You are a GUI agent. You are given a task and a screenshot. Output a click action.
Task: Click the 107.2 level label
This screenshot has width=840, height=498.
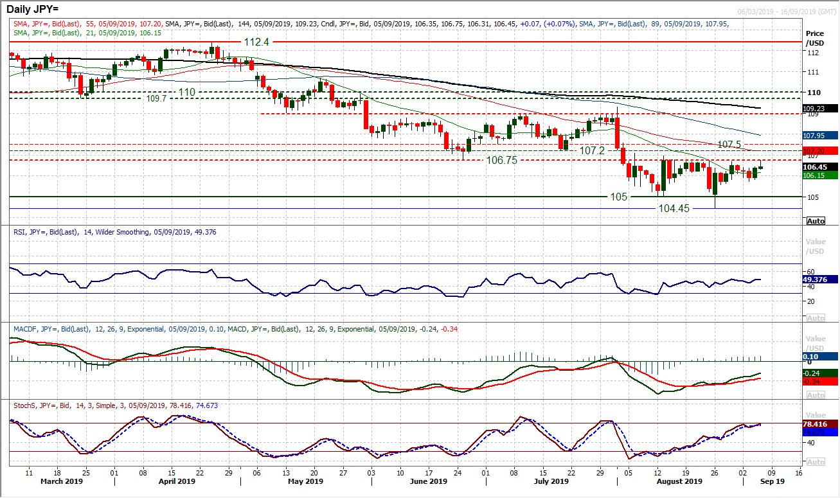(593, 150)
